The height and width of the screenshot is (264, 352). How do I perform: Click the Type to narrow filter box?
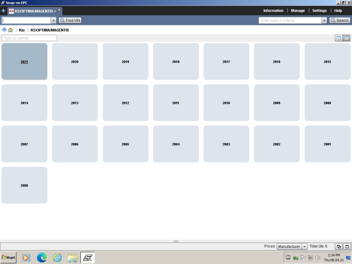29,38
